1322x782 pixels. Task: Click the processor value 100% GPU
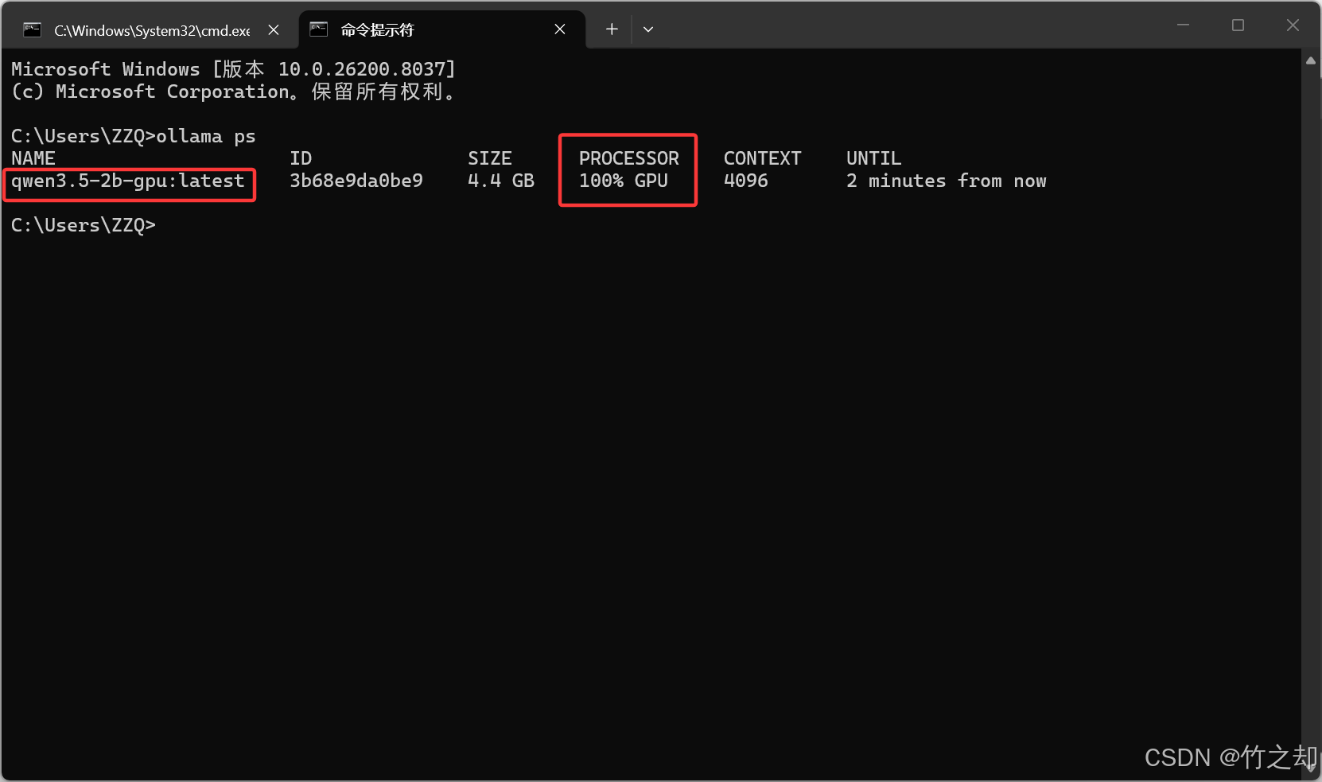point(624,181)
